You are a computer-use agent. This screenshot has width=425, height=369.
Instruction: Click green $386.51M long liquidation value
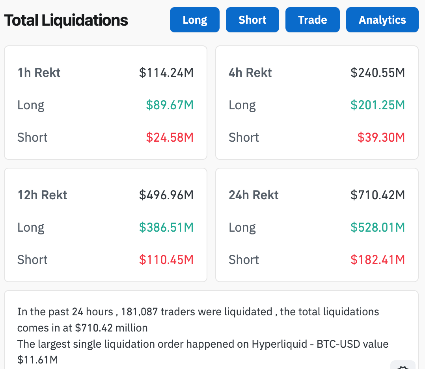click(166, 227)
